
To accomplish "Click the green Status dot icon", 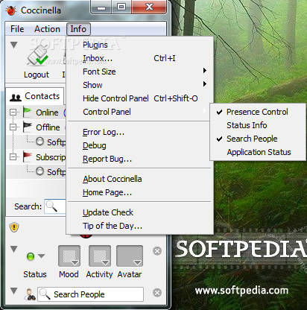I will (x=31, y=256).
